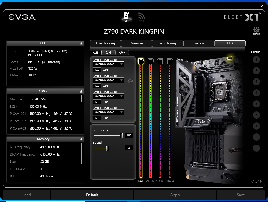Click the ARGB3 rainbow LED strip

[160, 121]
